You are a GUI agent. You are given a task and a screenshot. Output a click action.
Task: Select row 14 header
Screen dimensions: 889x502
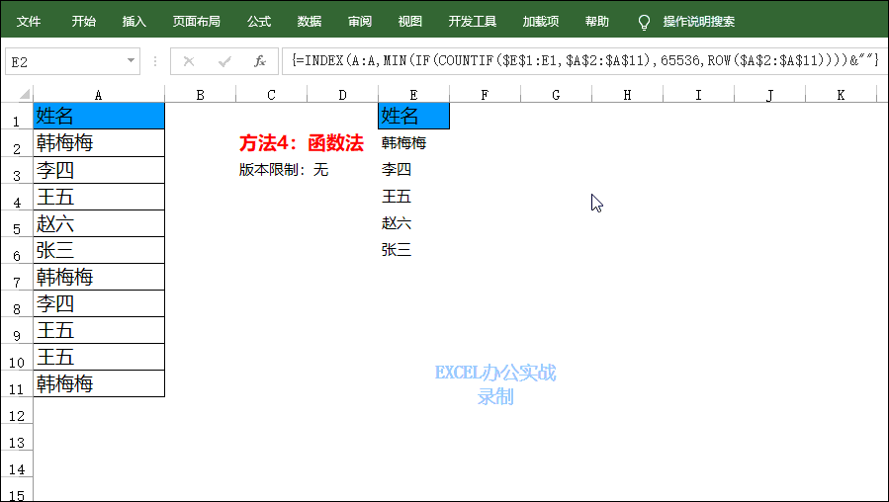[x=17, y=464]
